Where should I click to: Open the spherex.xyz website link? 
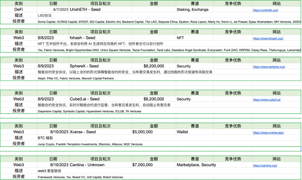pyautogui.click(x=269, y=67)
